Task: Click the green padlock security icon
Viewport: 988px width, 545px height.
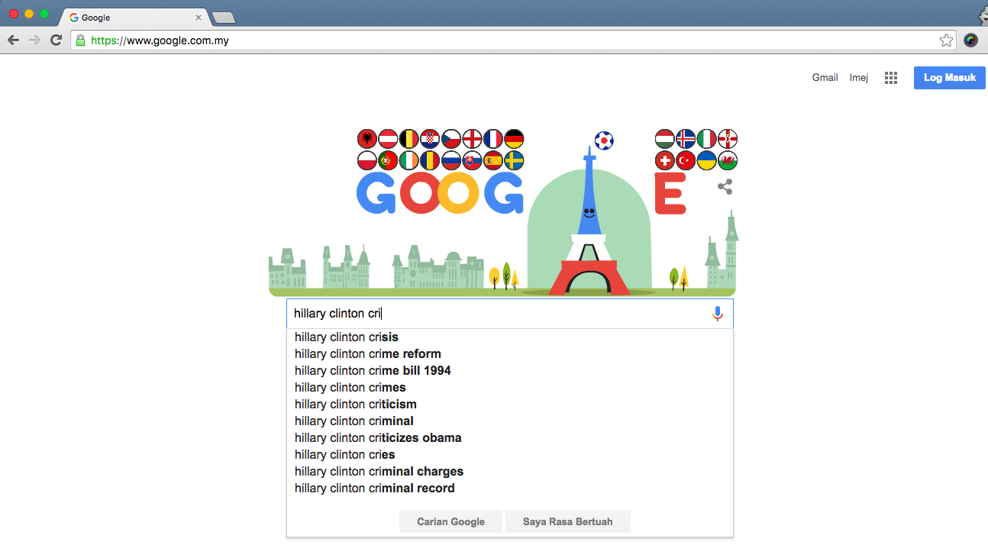Action: [x=81, y=40]
